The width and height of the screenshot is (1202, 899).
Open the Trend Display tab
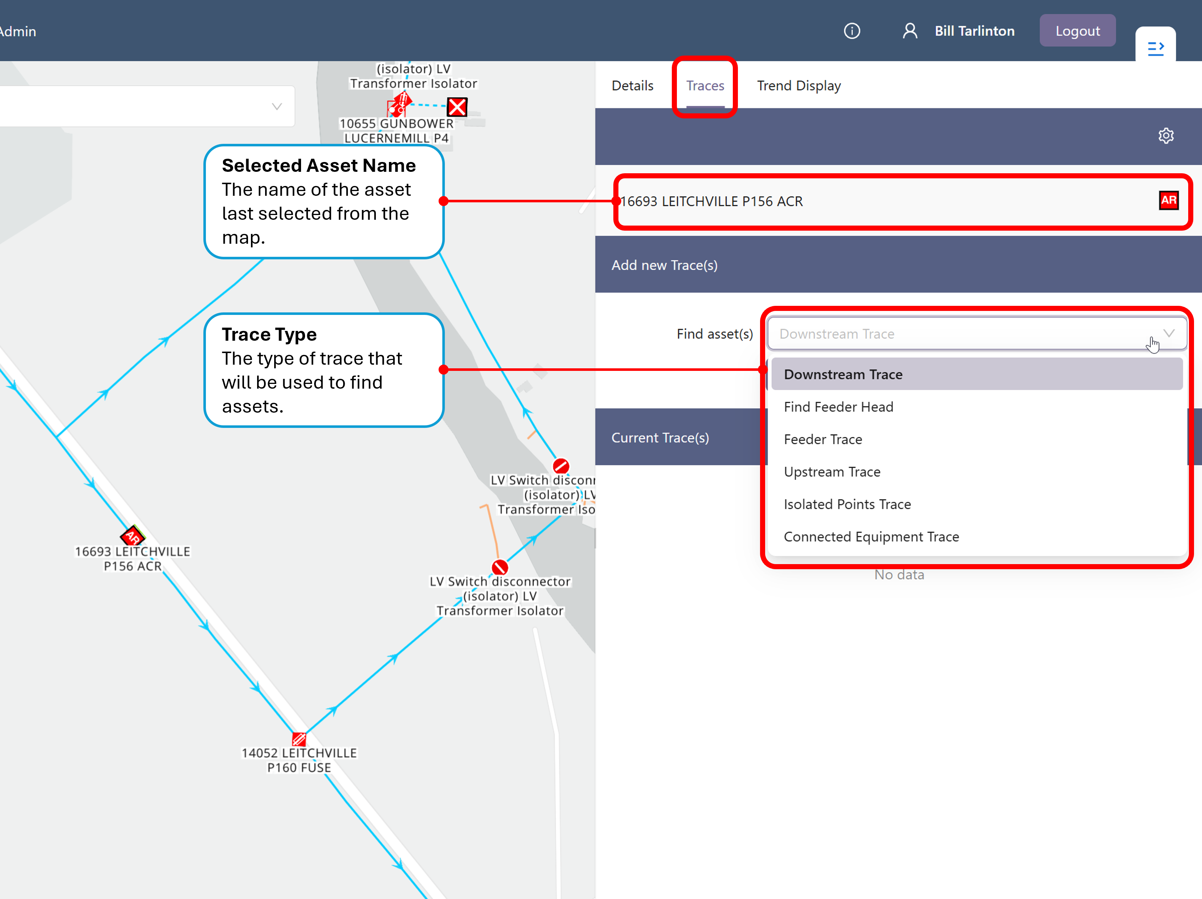(x=798, y=86)
